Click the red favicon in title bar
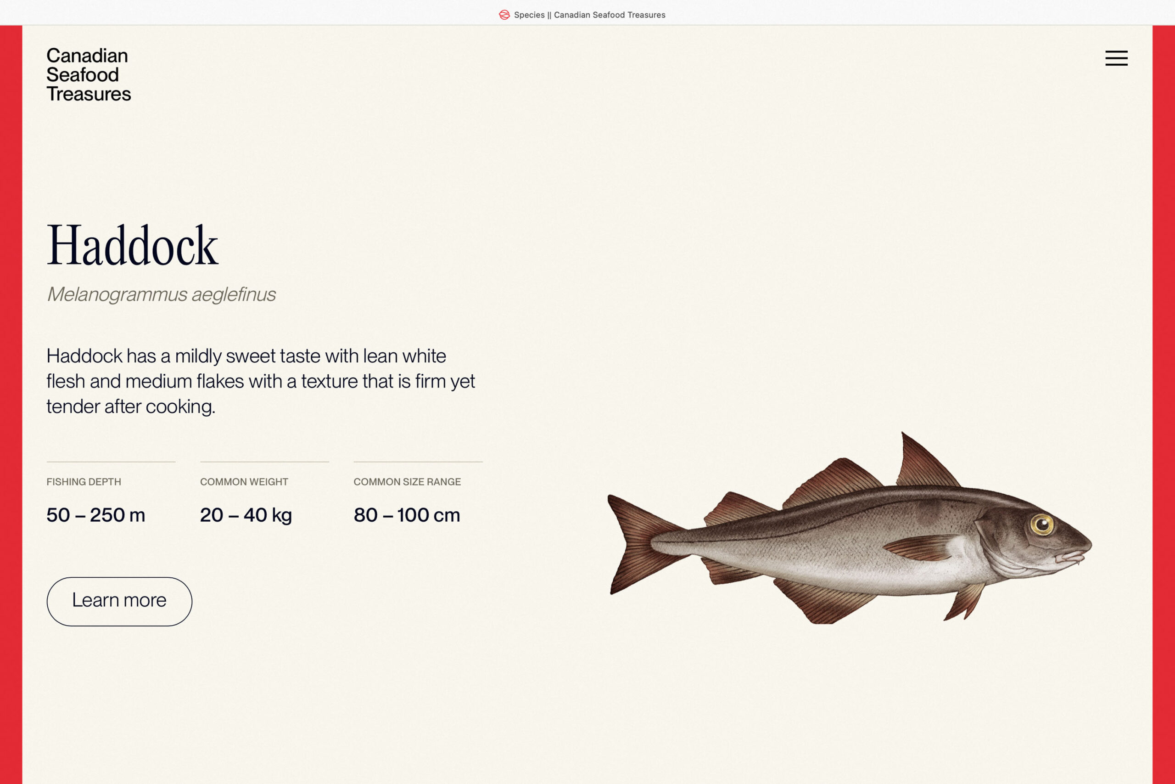The width and height of the screenshot is (1175, 784). (504, 15)
